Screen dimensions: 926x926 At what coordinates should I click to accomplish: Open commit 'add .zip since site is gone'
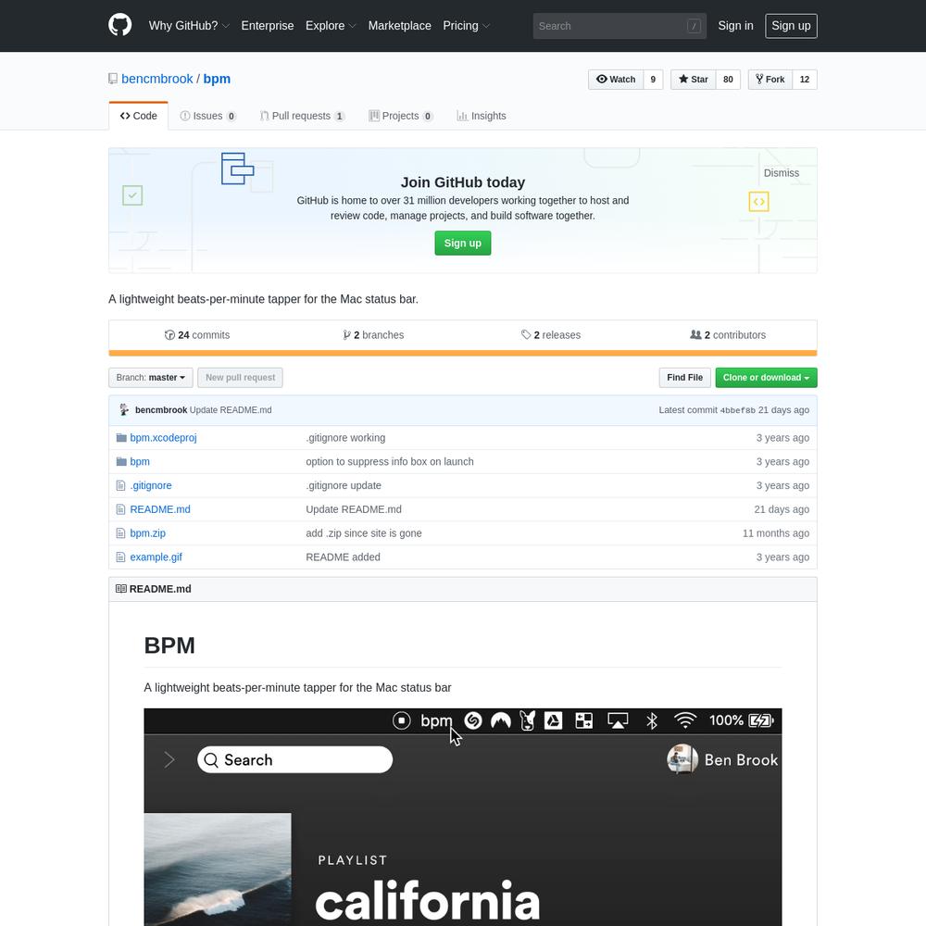[x=364, y=533]
